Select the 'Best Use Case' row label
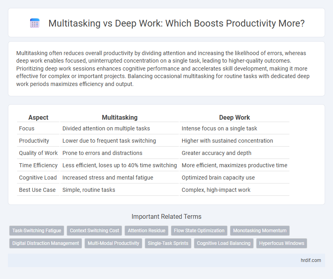This screenshot has height=279, width=333. click(x=37, y=190)
